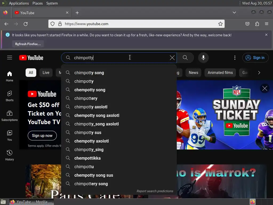Open Subscriptions from the sidebar
The width and height of the screenshot is (273, 205).
click(x=10, y=116)
